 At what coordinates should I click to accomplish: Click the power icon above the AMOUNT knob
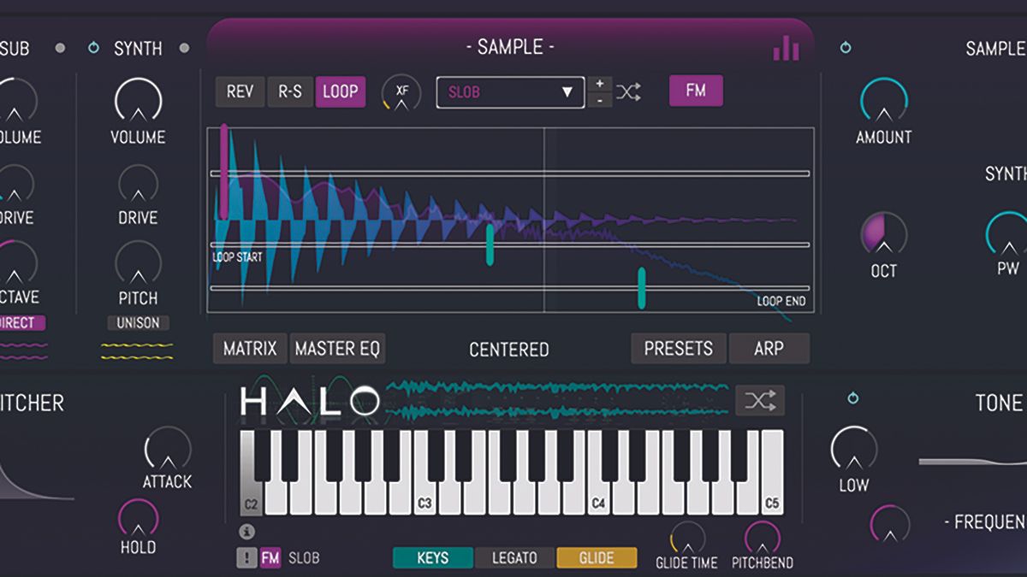click(844, 49)
